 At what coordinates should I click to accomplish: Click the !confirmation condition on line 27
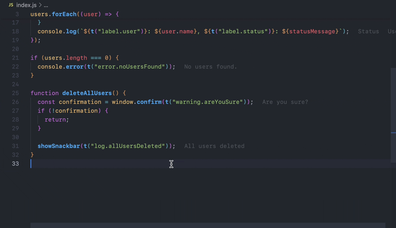76,111
